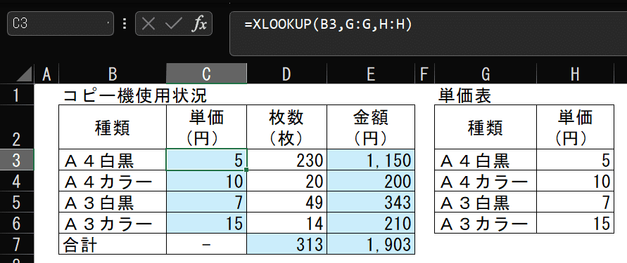This screenshot has height=263, width=627.
Task: Select cell C3 with value 5
Action: (206, 160)
